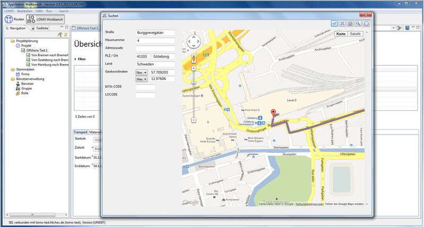This screenshot has width=424, height=227.
Task: Open the Search menu
Action: pyautogui.click(x=64, y=11)
